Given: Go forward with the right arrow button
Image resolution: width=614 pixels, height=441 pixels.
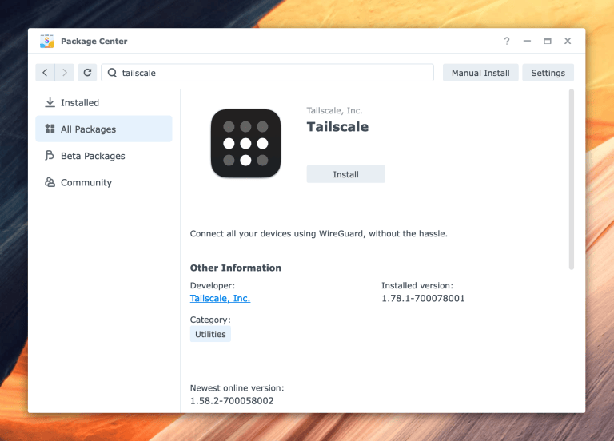Looking at the screenshot, I should (x=65, y=73).
